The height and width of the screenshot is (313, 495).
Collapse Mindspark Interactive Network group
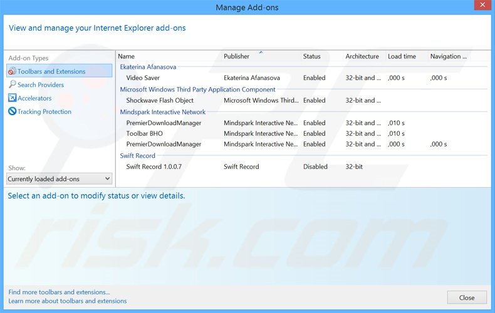(162, 112)
